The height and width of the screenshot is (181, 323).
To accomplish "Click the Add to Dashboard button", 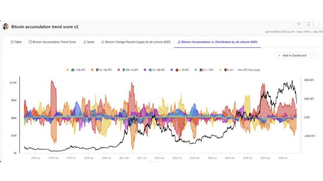I will pyautogui.click(x=292, y=55).
